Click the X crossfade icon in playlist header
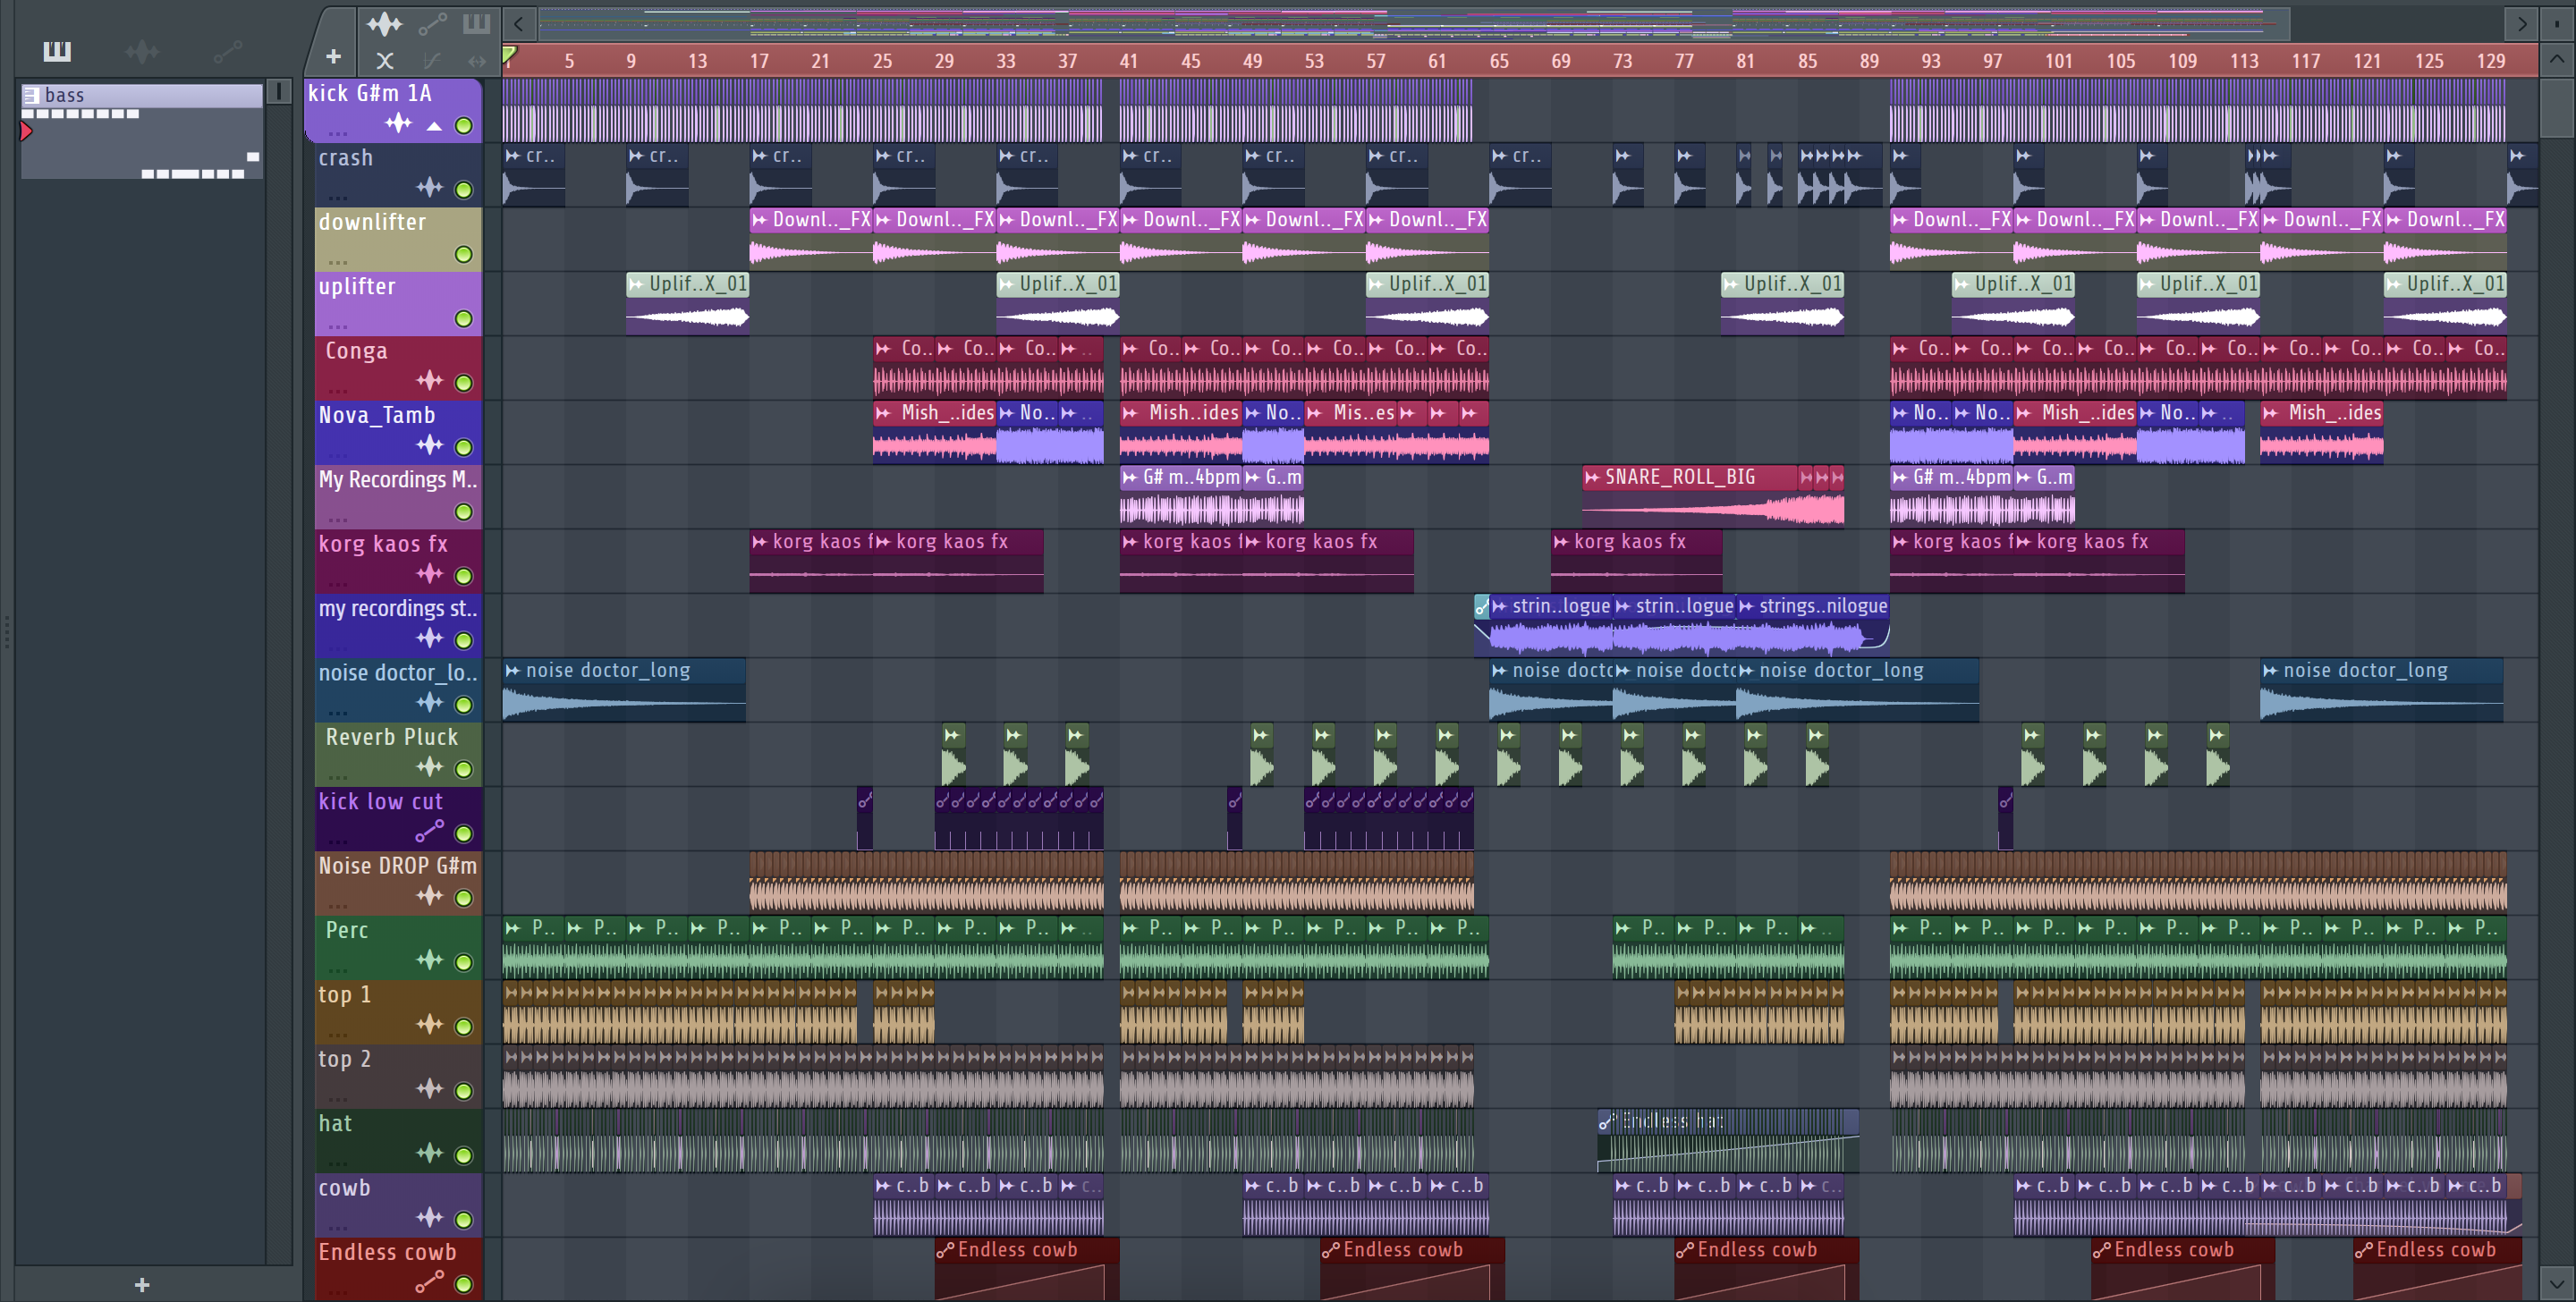This screenshot has width=2576, height=1302. [x=385, y=61]
